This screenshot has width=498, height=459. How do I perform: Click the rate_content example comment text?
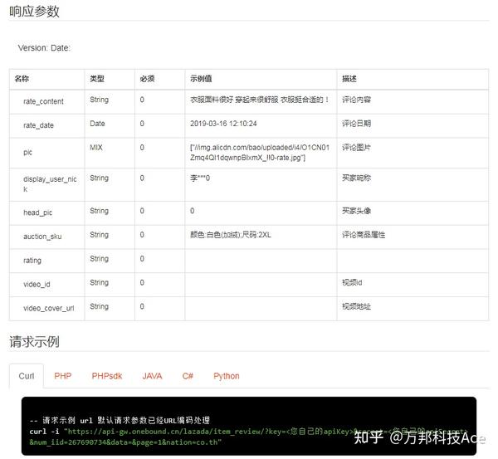coord(259,100)
